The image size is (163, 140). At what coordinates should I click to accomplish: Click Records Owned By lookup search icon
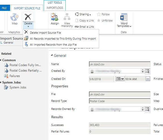point(147,109)
